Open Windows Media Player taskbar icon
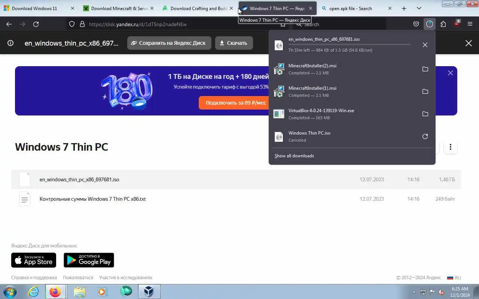Screen dimensions: 479x299 (x=103, y=292)
